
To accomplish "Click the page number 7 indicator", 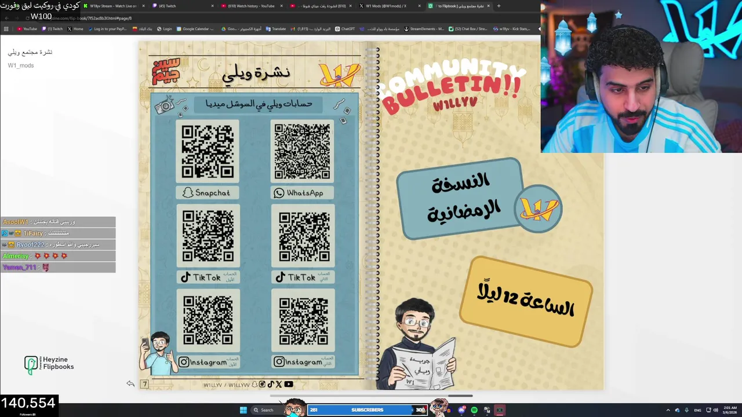I will 144,384.
